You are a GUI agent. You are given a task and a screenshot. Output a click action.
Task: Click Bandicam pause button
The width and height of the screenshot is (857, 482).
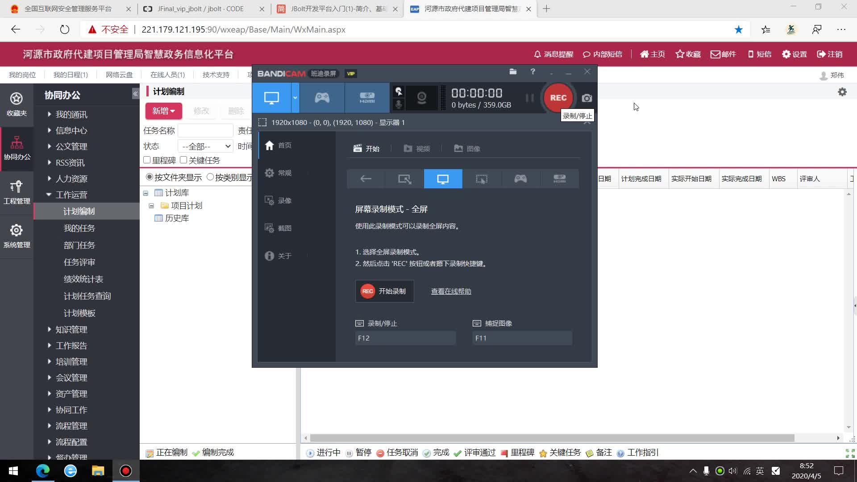(529, 98)
